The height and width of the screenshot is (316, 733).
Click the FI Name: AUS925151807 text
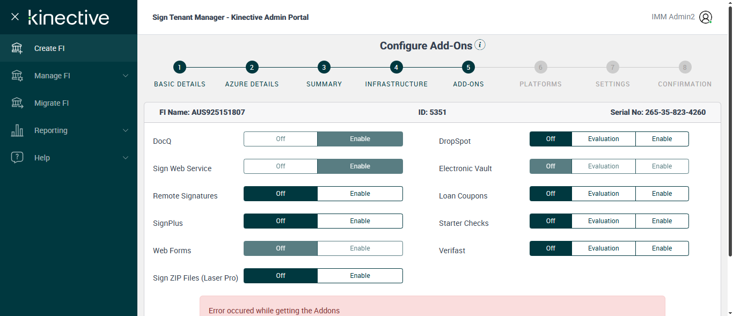202,113
